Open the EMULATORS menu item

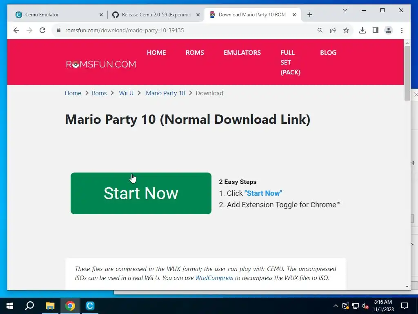tap(242, 53)
